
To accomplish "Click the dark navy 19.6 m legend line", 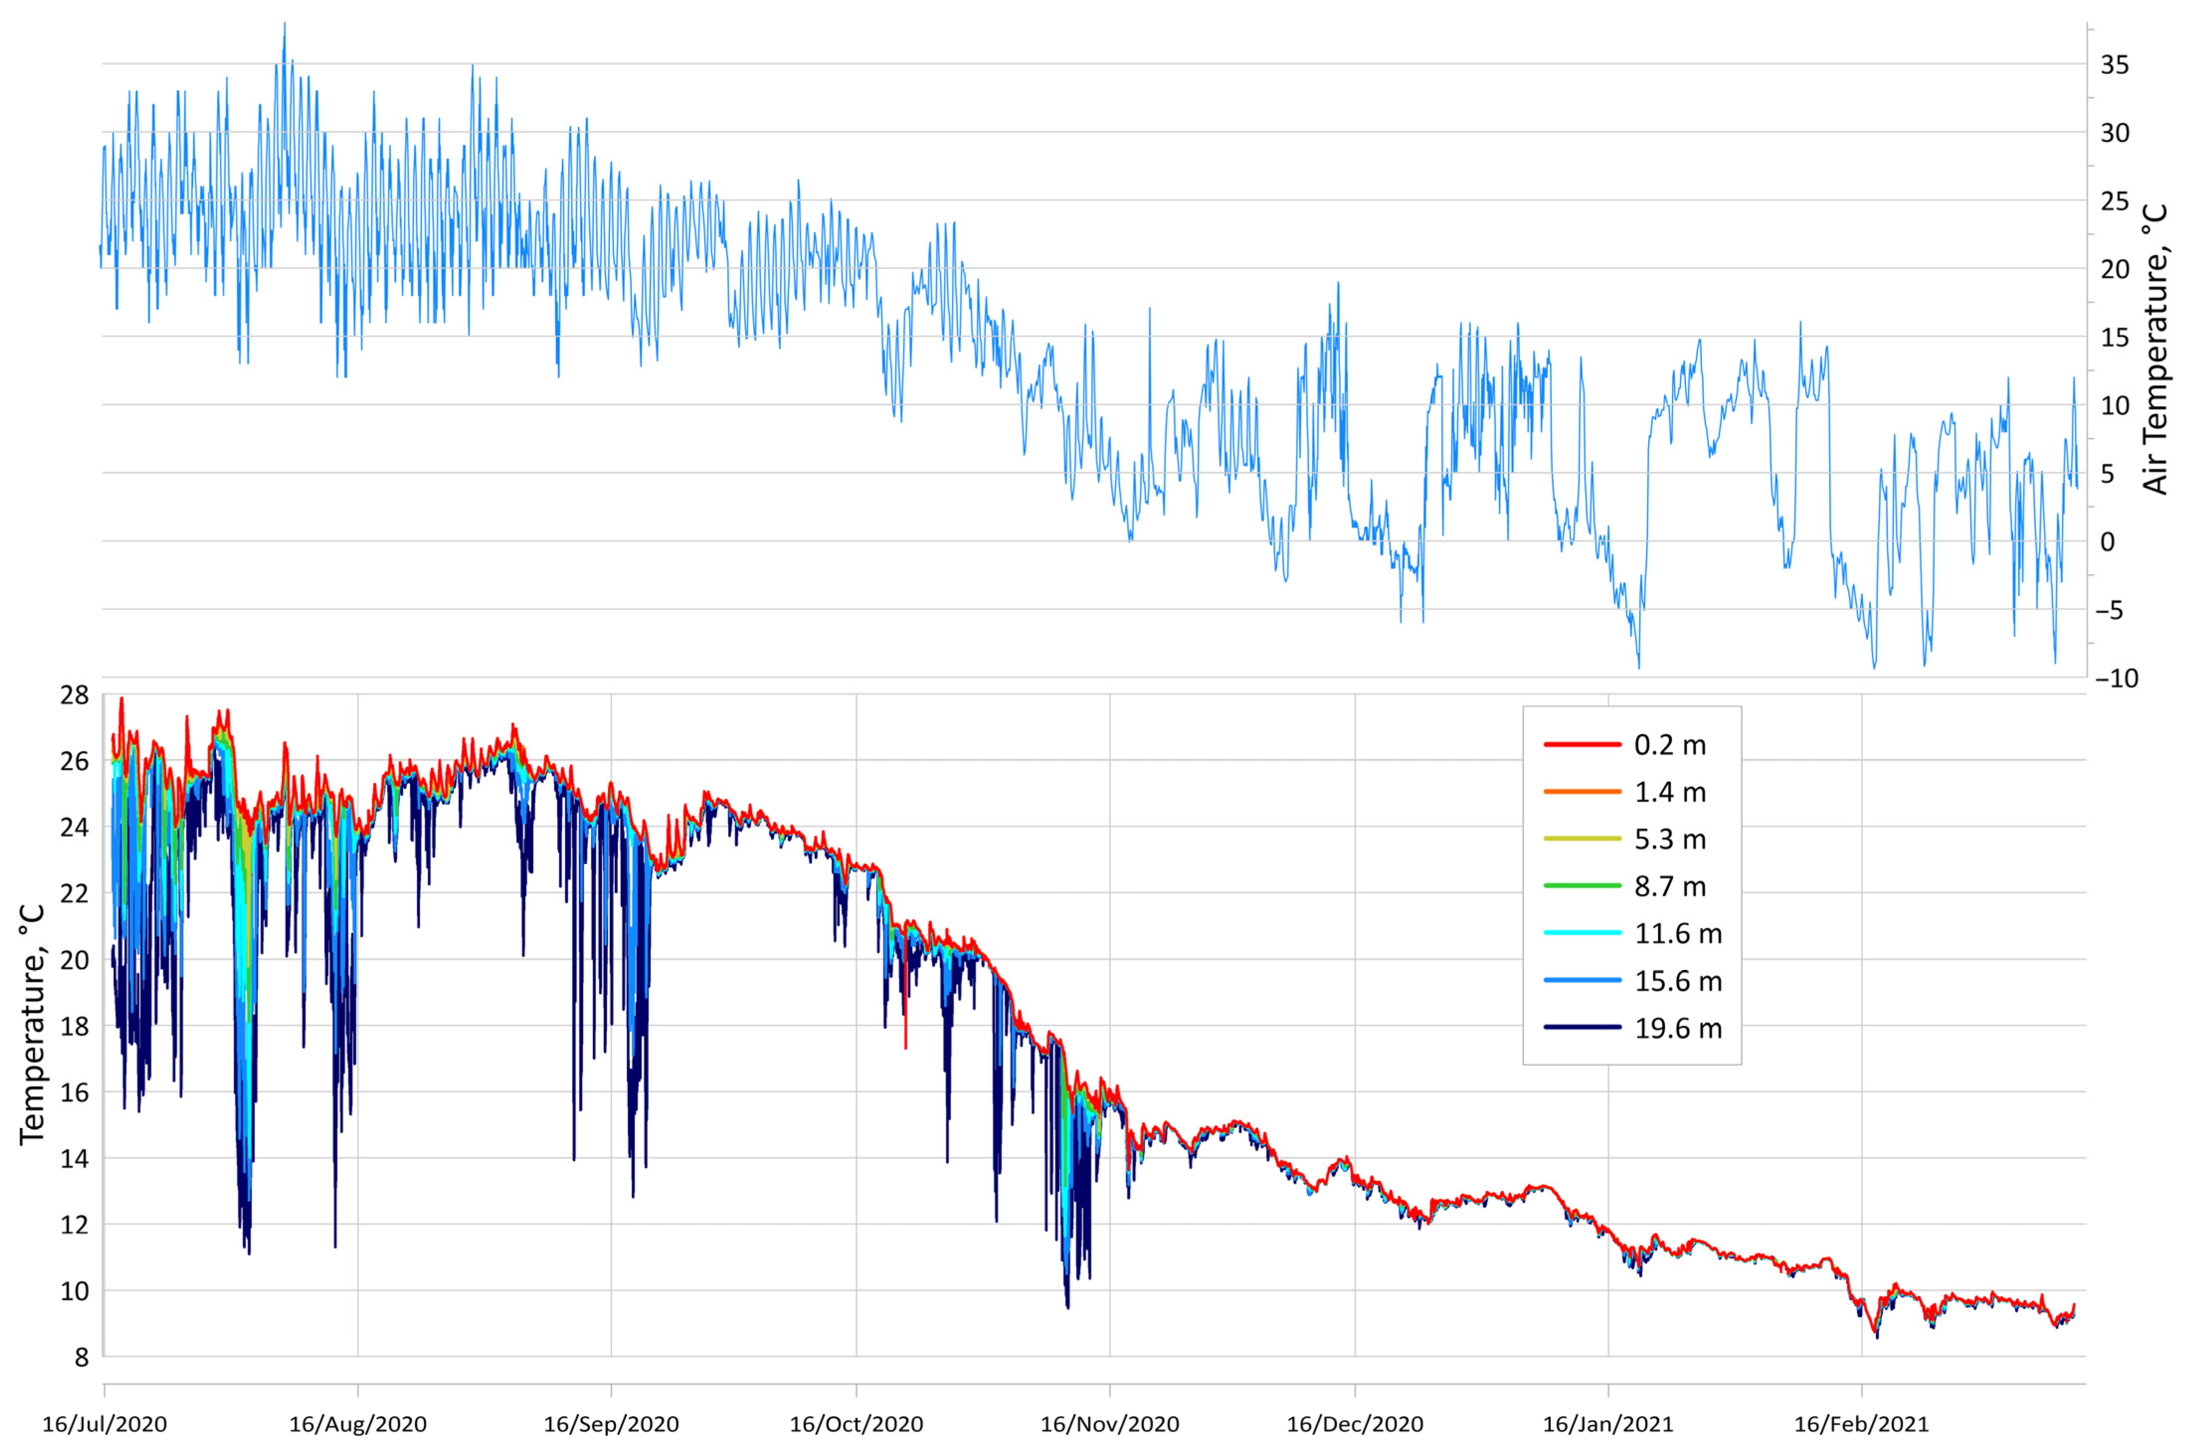I will coord(1582,1027).
